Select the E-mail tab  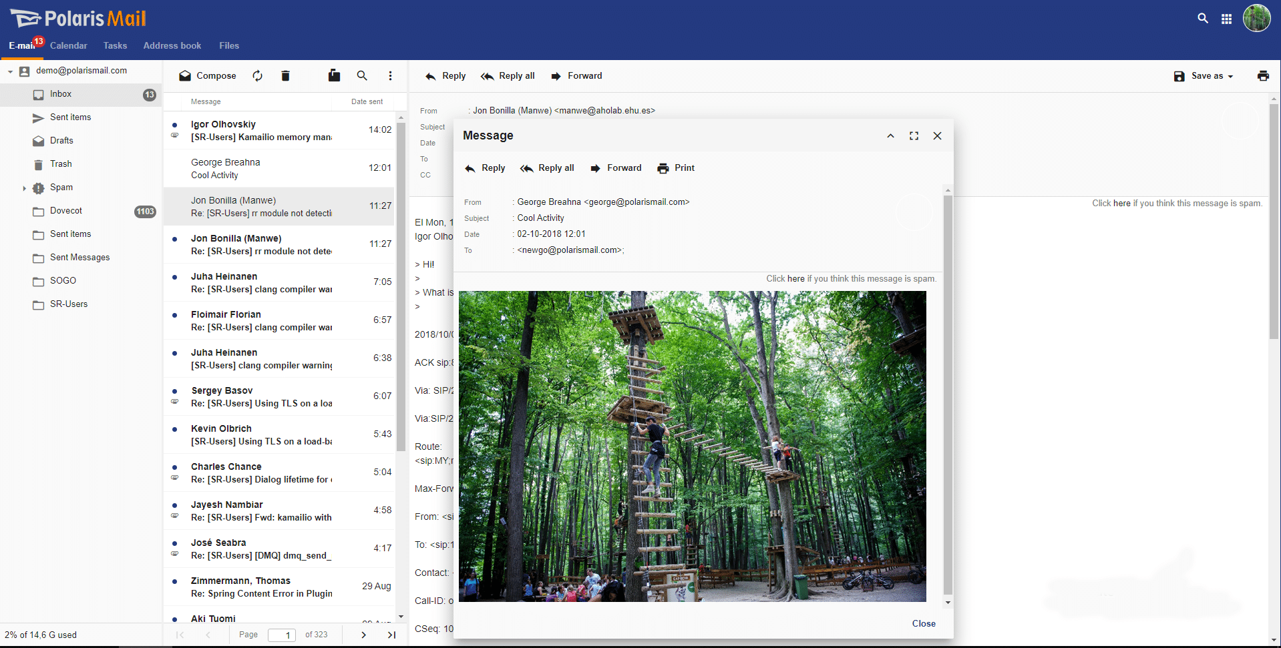[22, 45]
